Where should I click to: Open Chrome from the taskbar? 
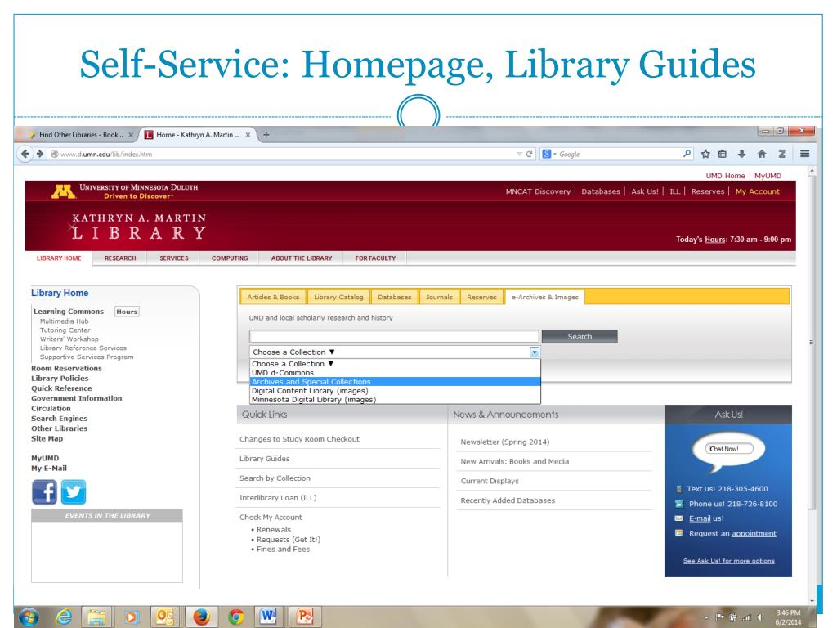click(235, 617)
